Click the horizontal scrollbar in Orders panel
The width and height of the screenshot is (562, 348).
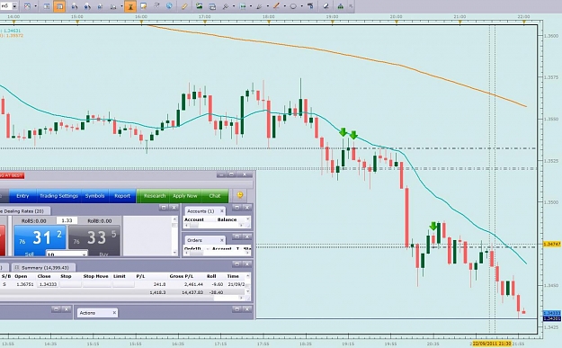click(x=217, y=253)
